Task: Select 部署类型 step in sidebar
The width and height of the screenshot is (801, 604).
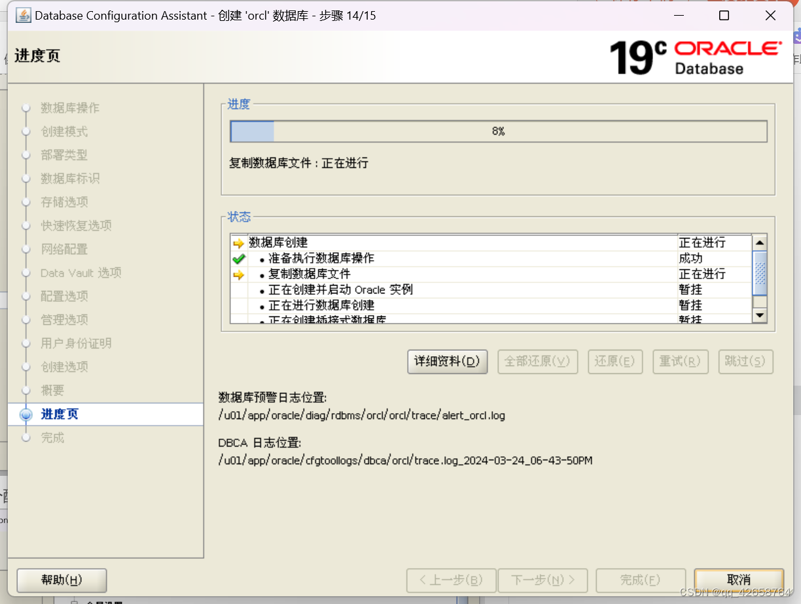Action: 64,155
